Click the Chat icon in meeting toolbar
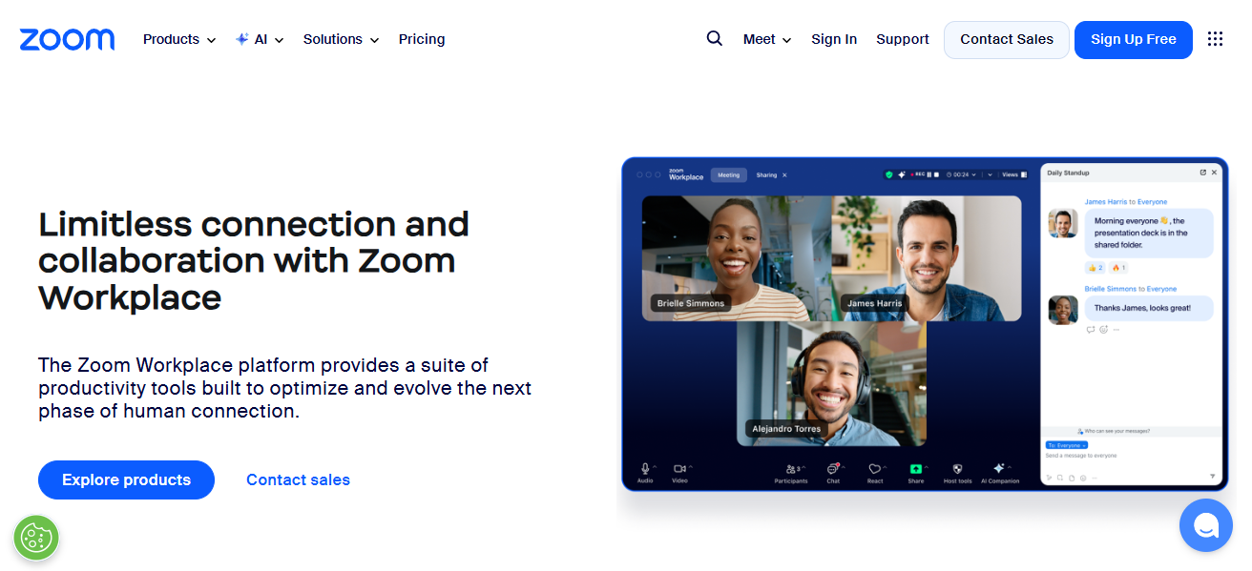 pos(832,469)
